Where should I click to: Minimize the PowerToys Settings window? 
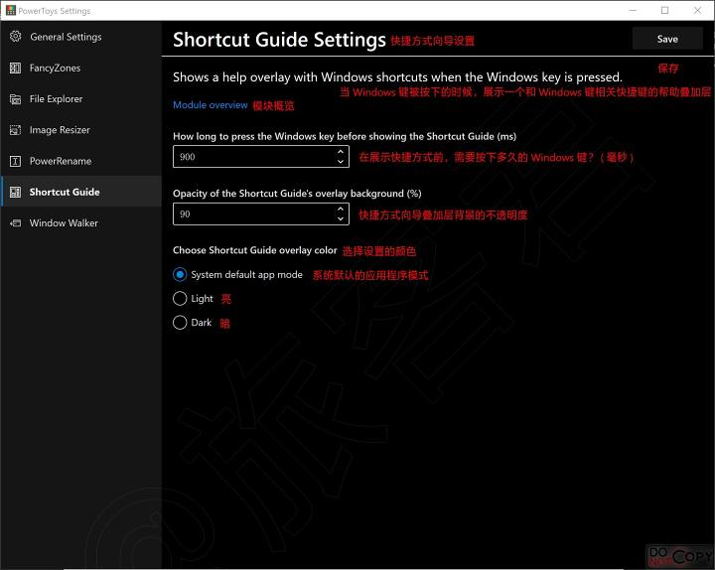[633, 10]
